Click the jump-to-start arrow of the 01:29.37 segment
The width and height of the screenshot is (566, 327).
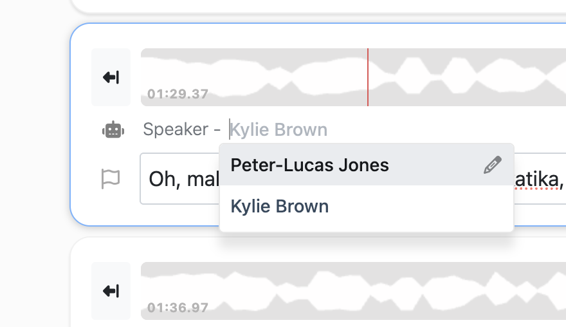coord(111,77)
